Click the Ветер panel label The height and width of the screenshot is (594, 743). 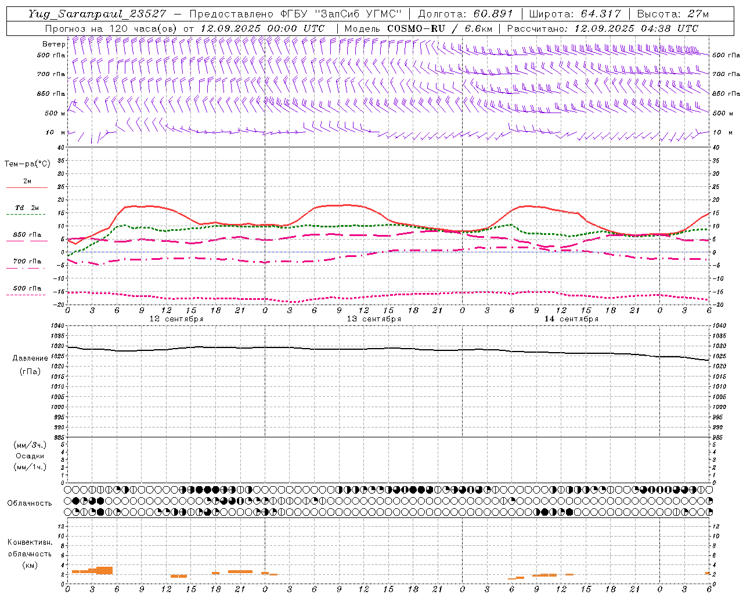pos(54,44)
